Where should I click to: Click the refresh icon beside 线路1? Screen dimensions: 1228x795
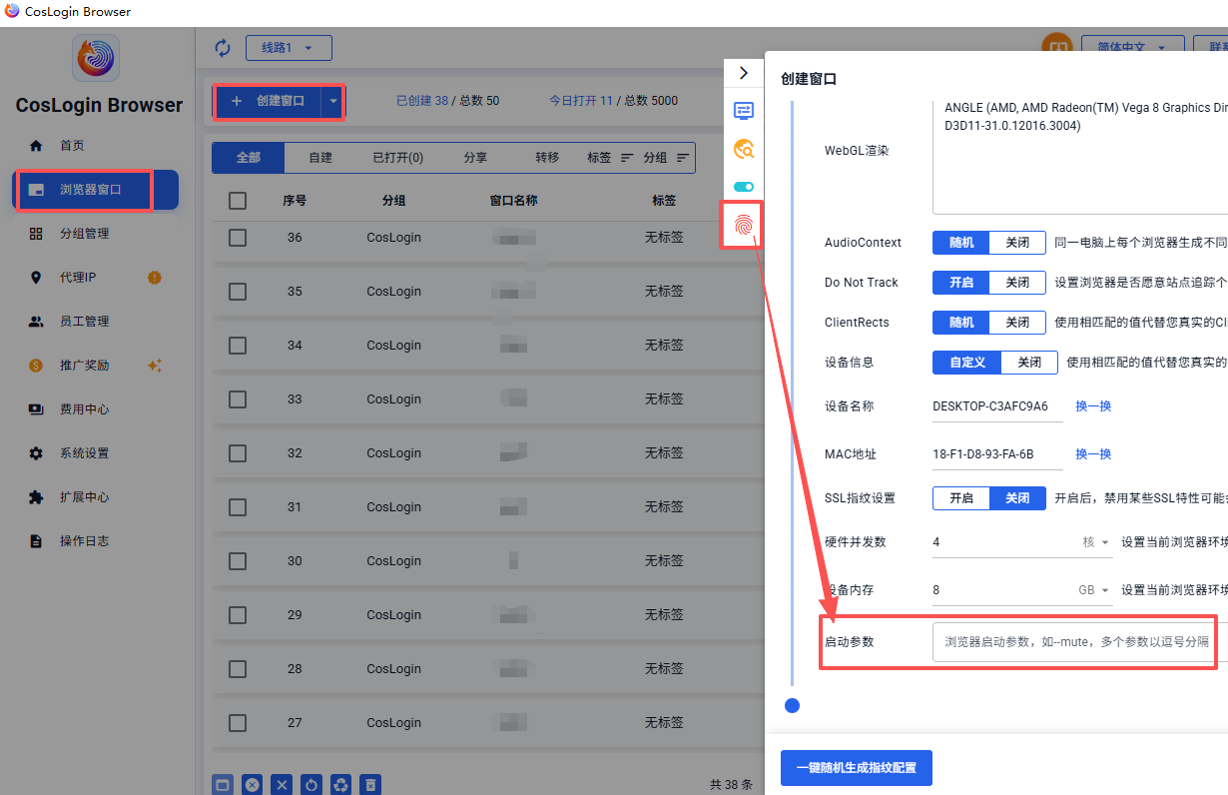coord(223,48)
